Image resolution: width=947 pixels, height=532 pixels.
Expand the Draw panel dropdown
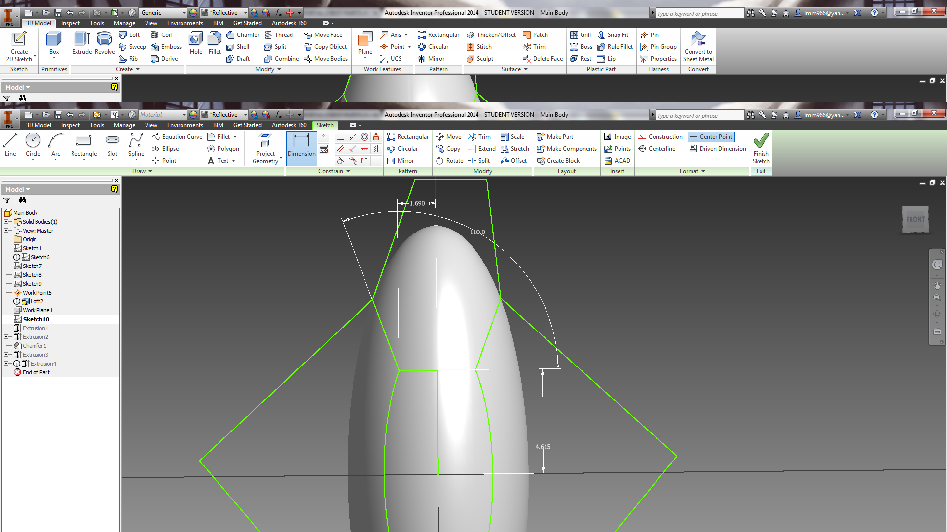150,171
